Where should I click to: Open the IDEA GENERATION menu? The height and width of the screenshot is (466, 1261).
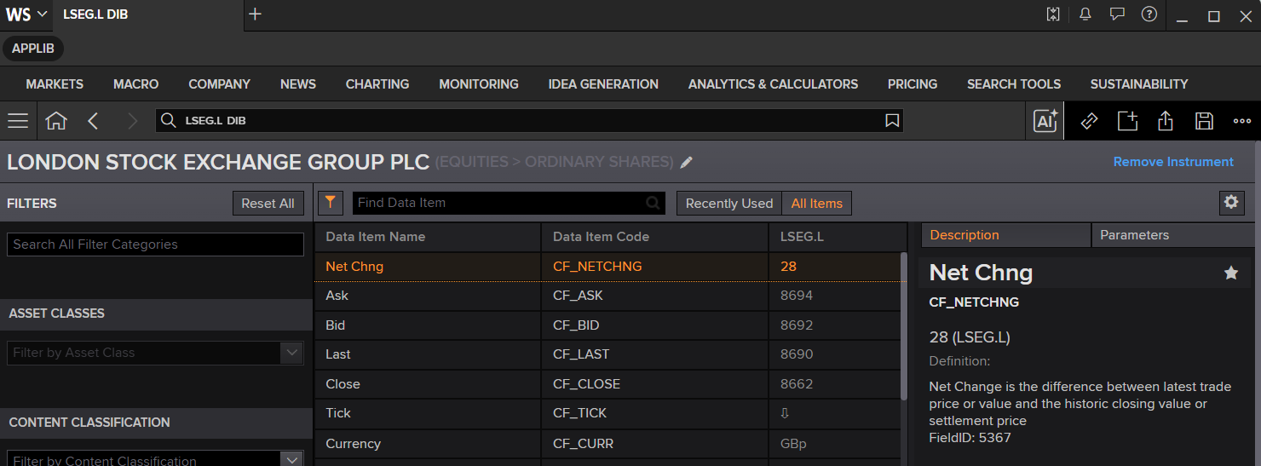603,84
